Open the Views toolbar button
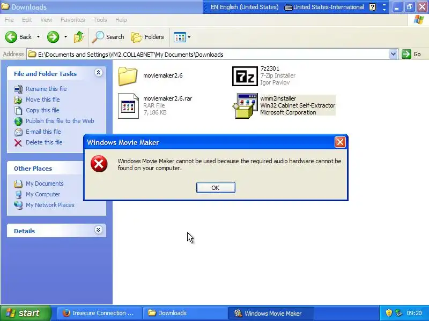Image resolution: width=429 pixels, height=321 pixels. pyautogui.click(x=180, y=37)
